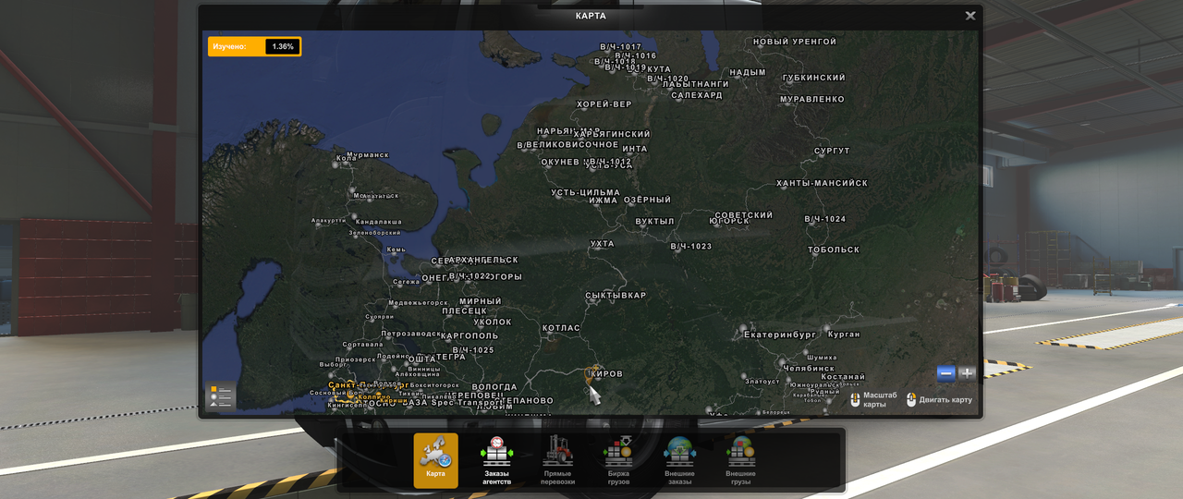Click the Кемь city label

pyautogui.click(x=396, y=249)
